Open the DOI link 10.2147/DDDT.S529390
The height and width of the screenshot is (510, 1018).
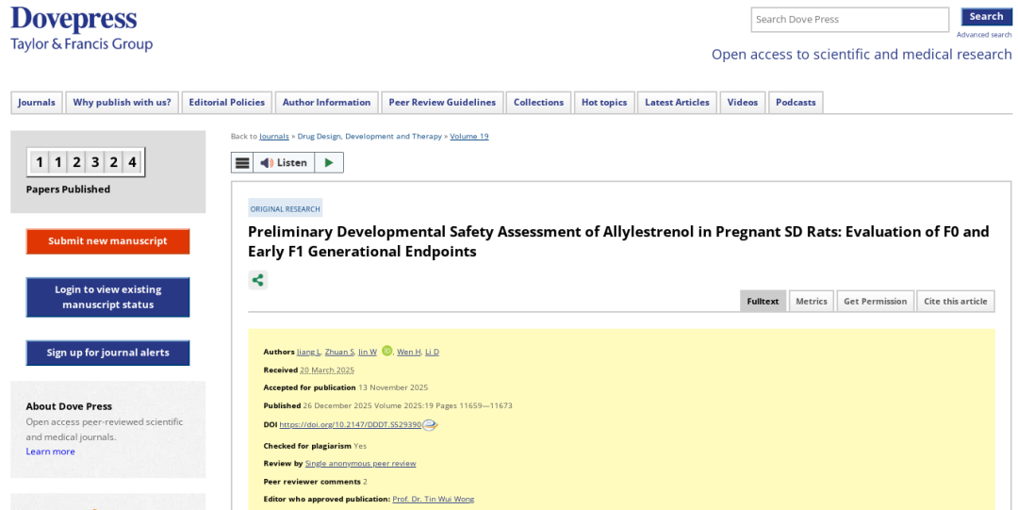click(351, 425)
